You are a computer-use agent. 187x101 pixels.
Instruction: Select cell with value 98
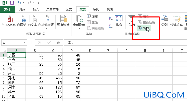(x=71, y=92)
